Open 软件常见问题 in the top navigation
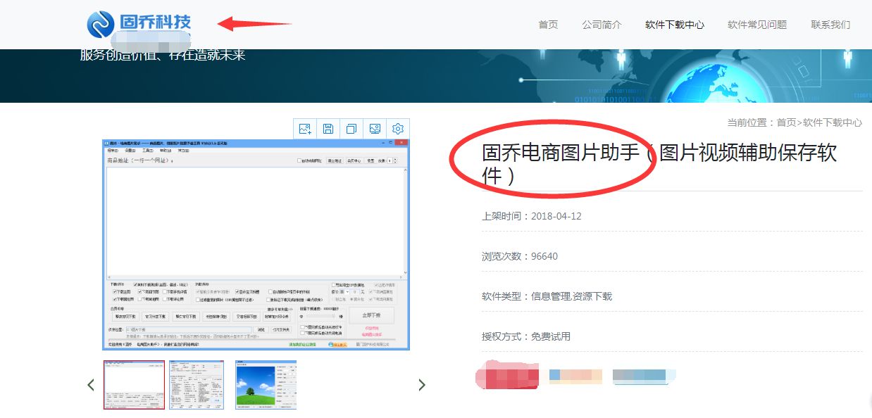The width and height of the screenshot is (872, 418). (757, 25)
